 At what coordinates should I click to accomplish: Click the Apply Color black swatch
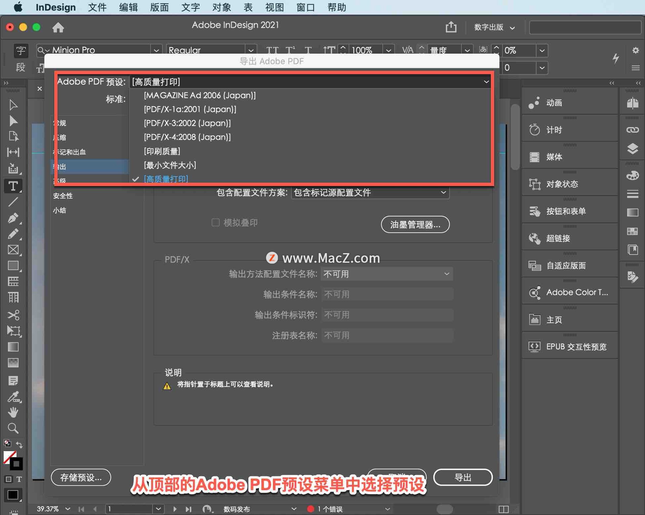tap(13, 495)
